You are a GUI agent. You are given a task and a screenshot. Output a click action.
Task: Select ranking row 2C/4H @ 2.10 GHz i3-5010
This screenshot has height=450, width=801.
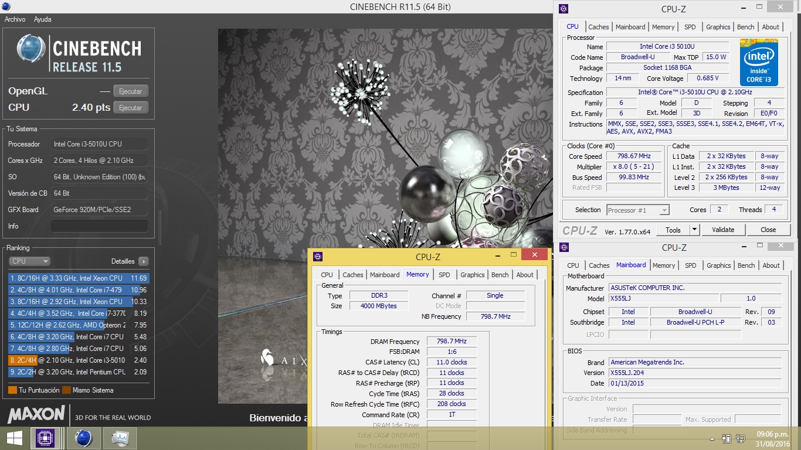(79, 360)
